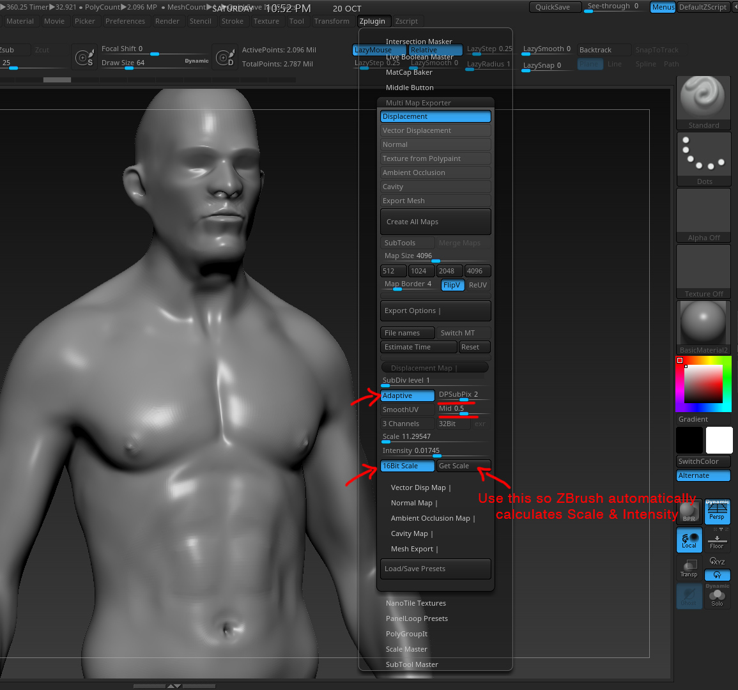Select the white main color swatch
This screenshot has width=738, height=690.
tap(719, 440)
